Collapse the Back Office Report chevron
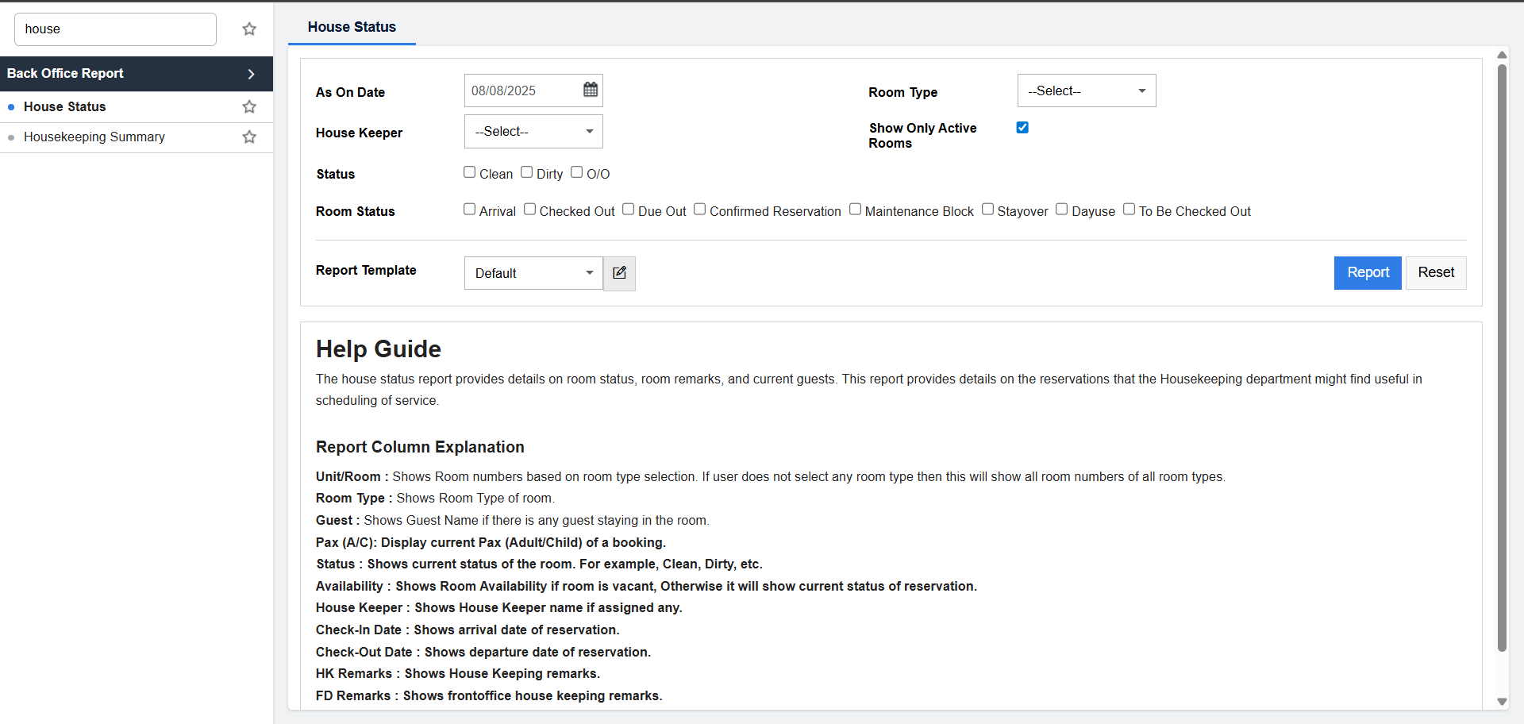Screen dimensions: 1524x724 pyautogui.click(x=251, y=74)
